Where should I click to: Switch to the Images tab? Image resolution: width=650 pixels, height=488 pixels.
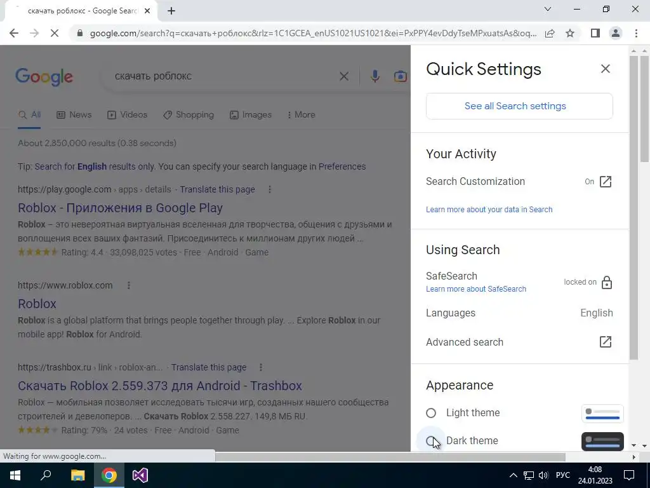point(250,115)
